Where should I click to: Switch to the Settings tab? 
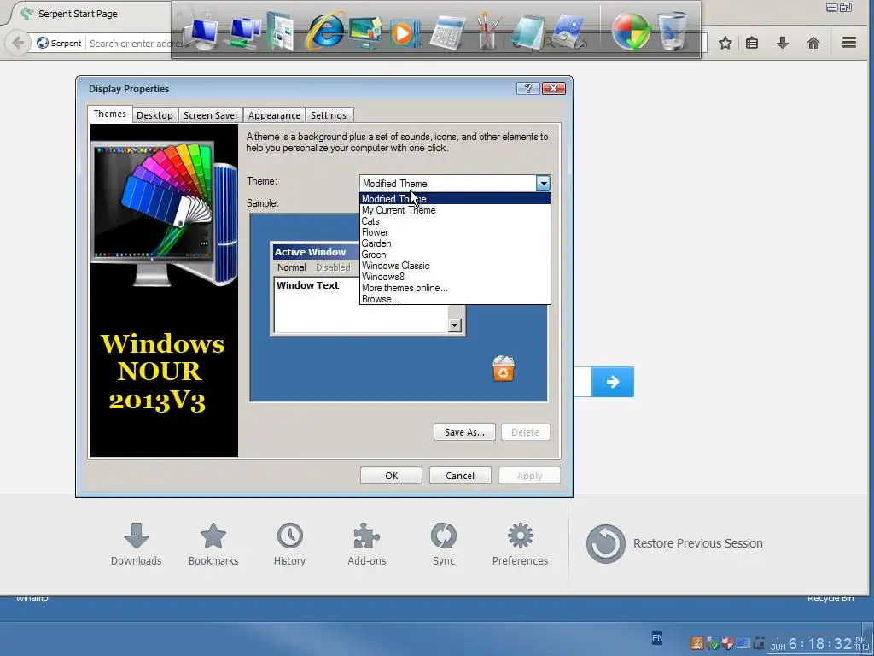329,115
